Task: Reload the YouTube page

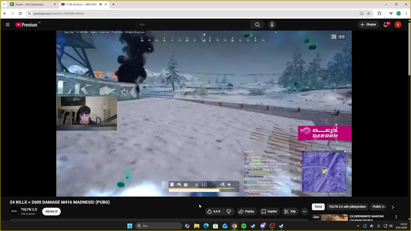Action: coord(20,13)
